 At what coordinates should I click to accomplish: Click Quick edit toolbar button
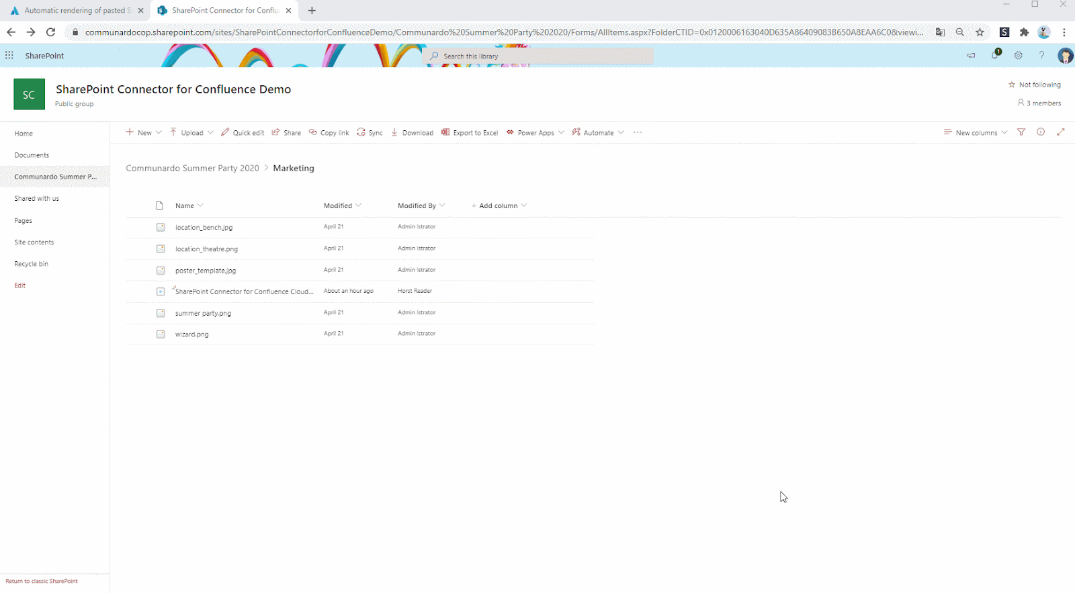pyautogui.click(x=243, y=132)
